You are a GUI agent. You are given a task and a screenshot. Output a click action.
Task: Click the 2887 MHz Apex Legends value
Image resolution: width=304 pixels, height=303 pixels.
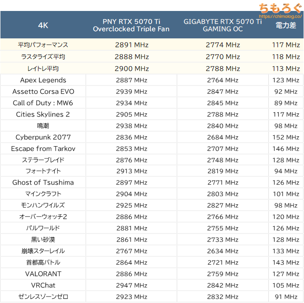coord(132,80)
